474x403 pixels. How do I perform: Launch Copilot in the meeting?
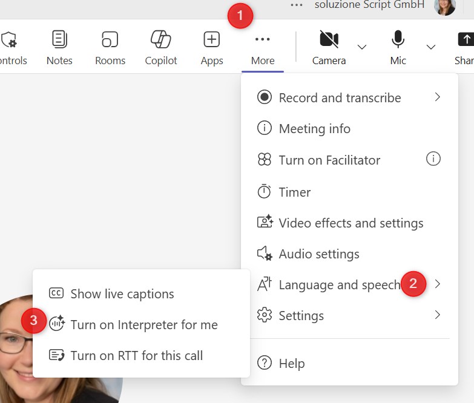click(x=161, y=47)
